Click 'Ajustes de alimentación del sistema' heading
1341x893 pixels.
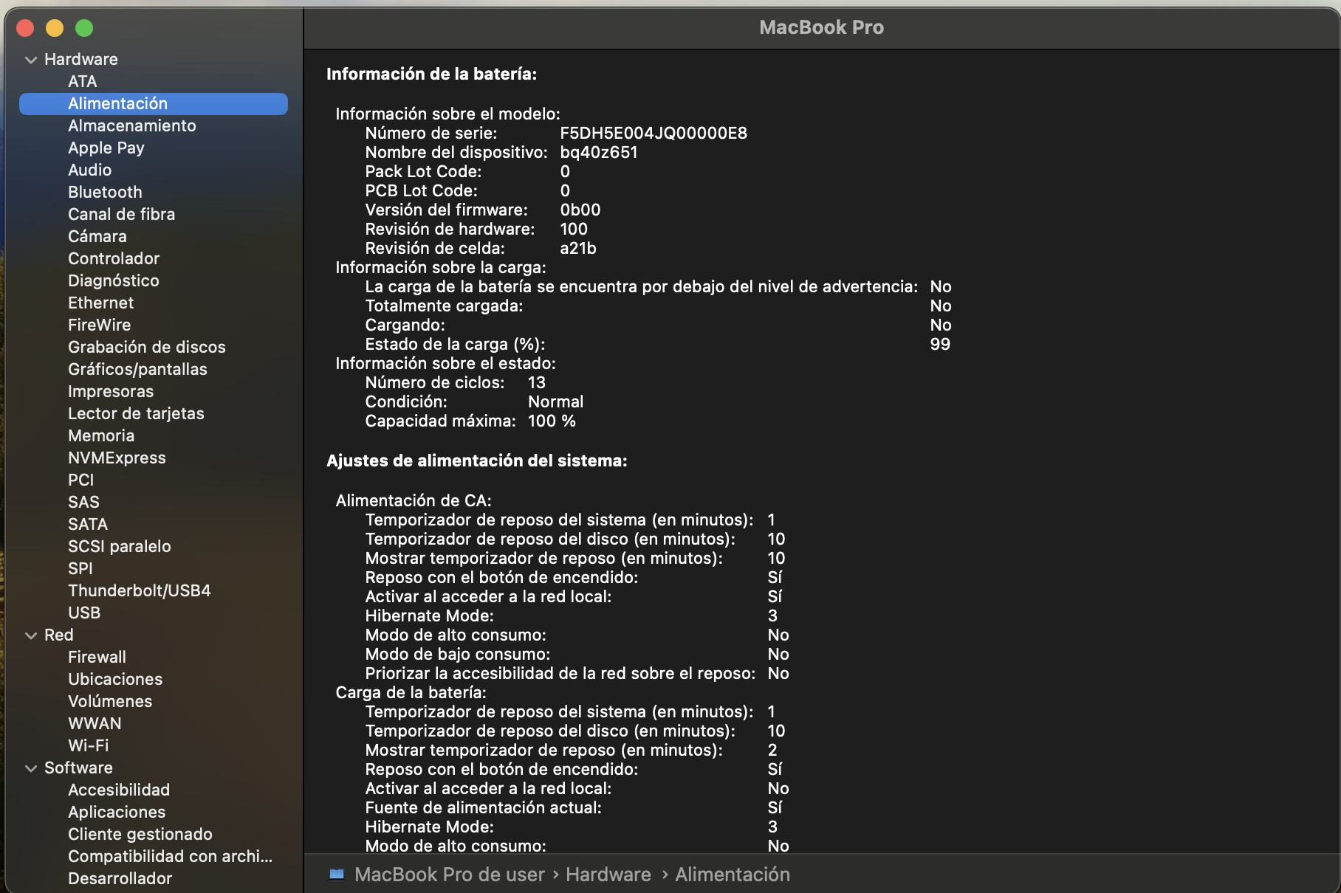pyautogui.click(x=477, y=461)
